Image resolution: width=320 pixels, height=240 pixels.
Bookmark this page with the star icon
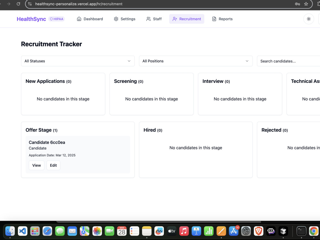[306, 4]
